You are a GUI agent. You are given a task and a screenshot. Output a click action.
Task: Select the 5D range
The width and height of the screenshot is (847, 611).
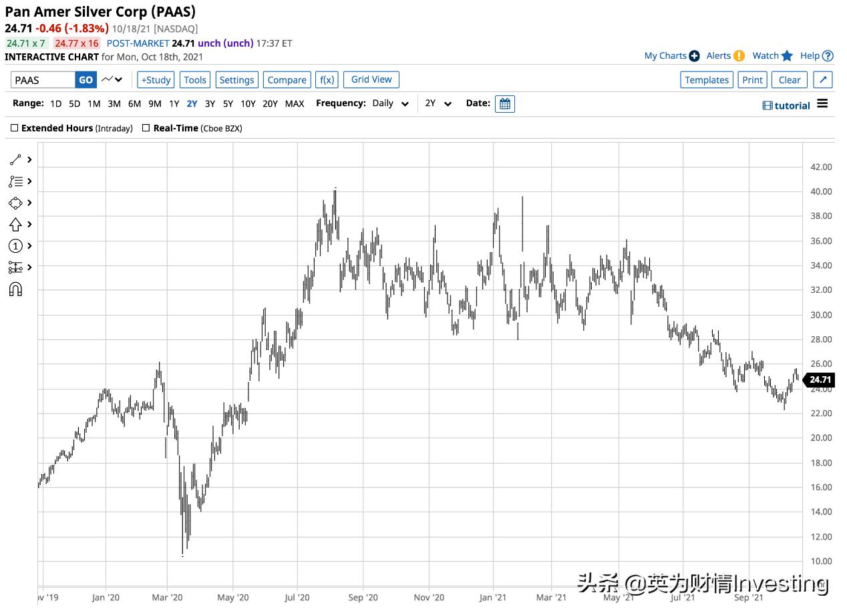tap(74, 104)
